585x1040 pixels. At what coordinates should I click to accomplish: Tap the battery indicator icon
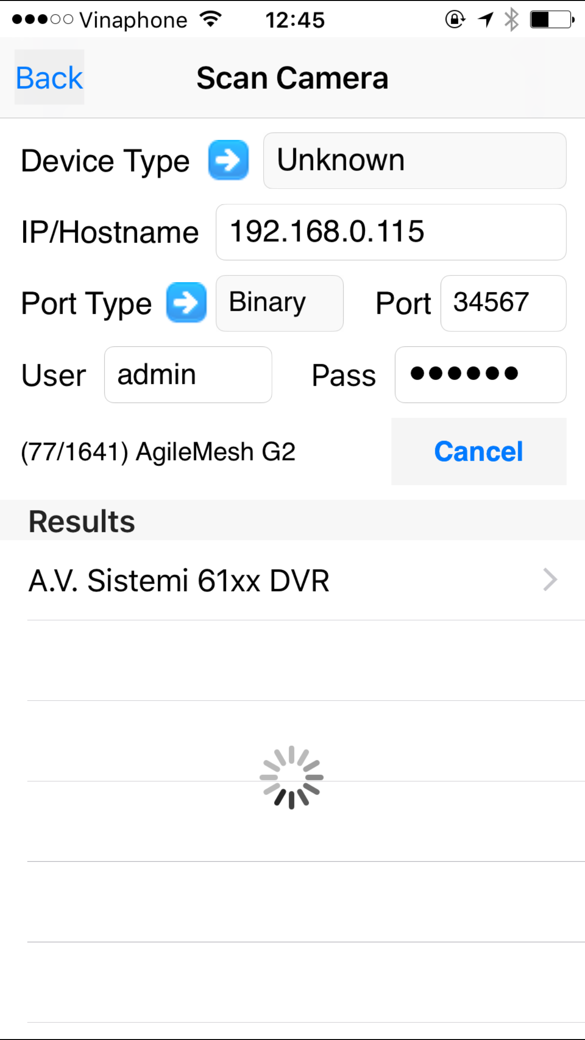(x=552, y=20)
